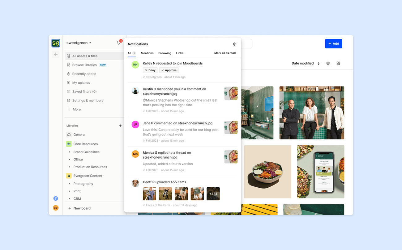The width and height of the screenshot is (402, 250).
Task: Expand the Office folder
Action: (x=69, y=159)
